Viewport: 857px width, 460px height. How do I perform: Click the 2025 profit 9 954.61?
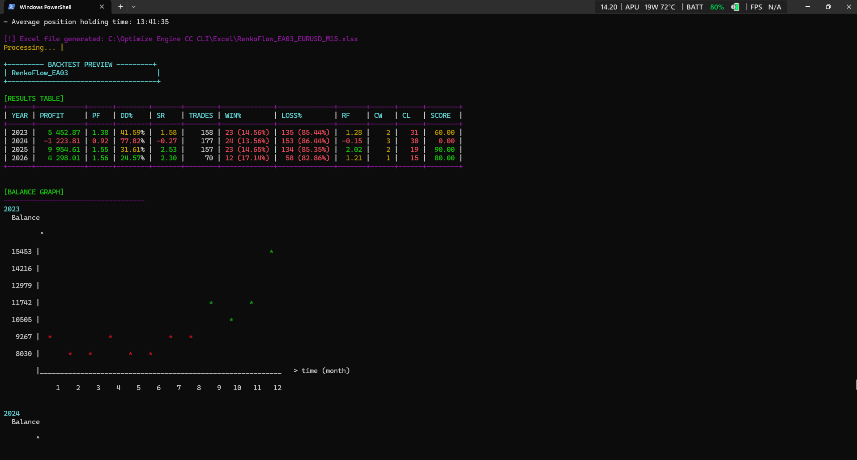pos(64,150)
